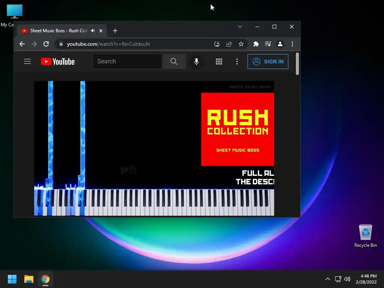This screenshot has height=288, width=384.
Task: Click the page vertical scrollbar thumb
Action: [x=297, y=64]
